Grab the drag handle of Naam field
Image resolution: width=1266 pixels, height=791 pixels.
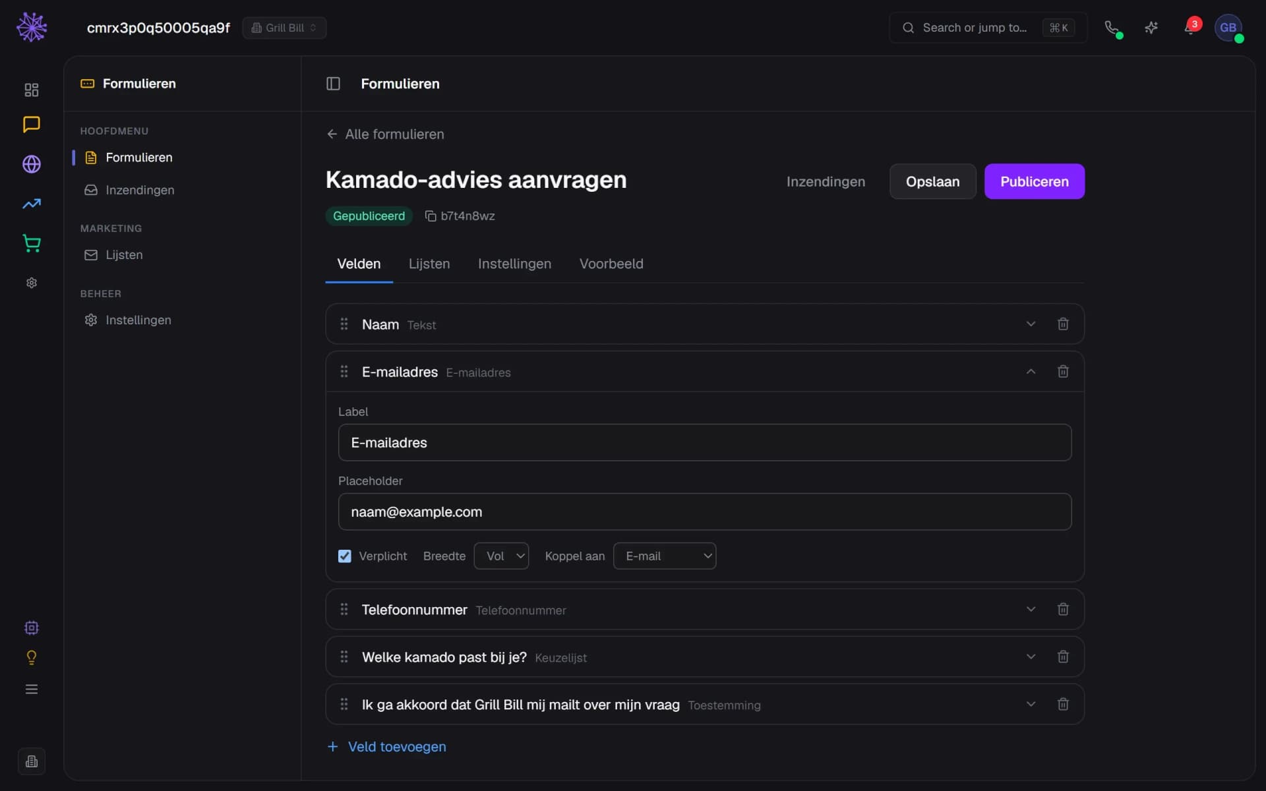(344, 324)
